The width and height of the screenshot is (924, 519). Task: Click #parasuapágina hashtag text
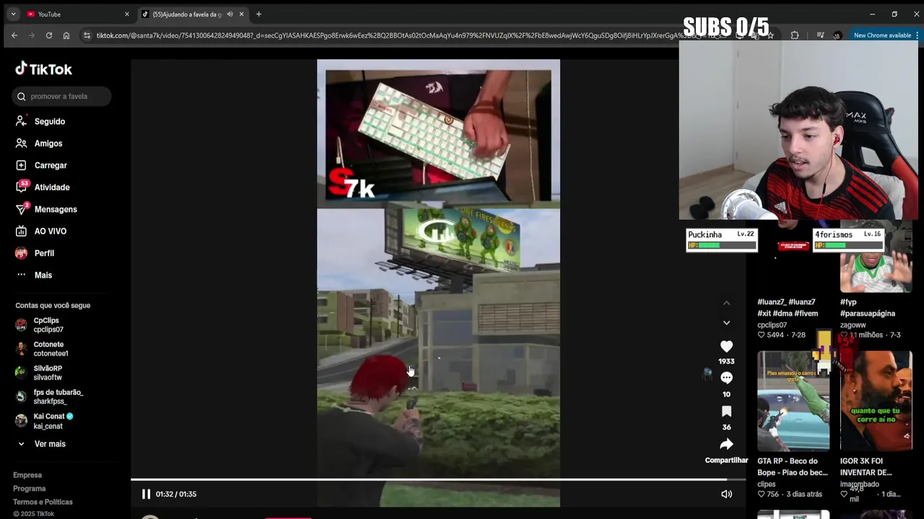(x=868, y=314)
